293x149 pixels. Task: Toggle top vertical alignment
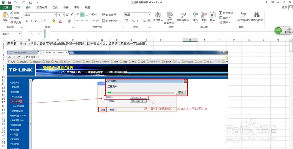pyautogui.click(x=78, y=15)
